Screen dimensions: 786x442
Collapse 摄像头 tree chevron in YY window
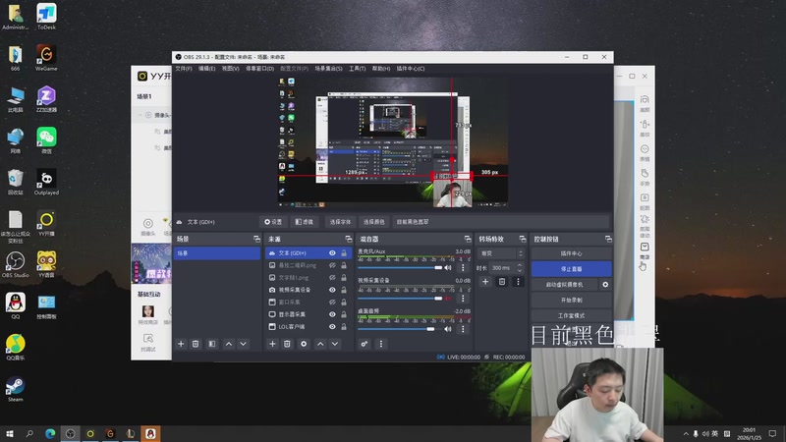pos(140,115)
